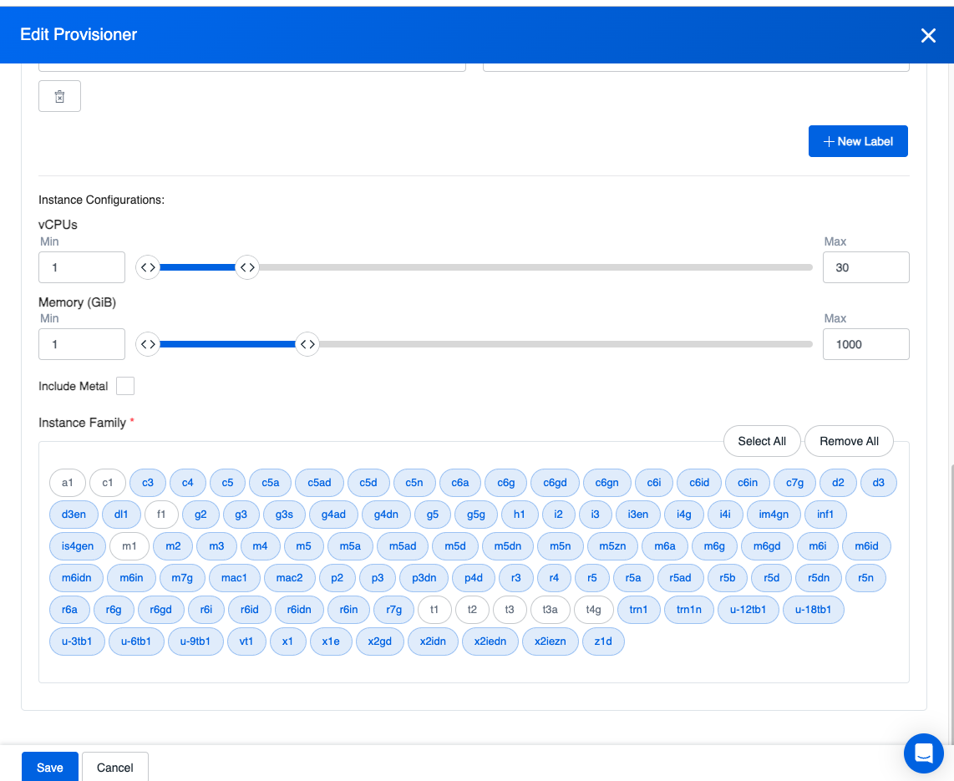Deselect the r5dn instance family
The height and width of the screenshot is (781, 954).
pos(819,577)
